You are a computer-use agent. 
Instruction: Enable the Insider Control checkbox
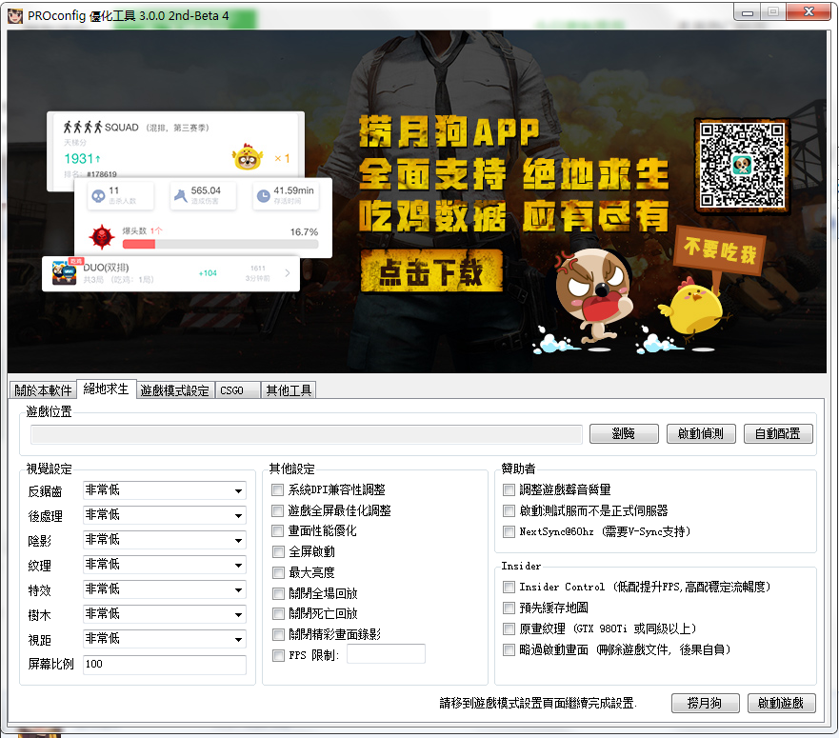[509, 588]
